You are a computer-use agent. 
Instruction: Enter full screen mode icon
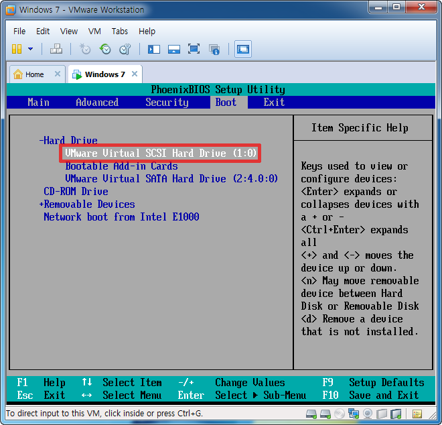tap(194, 49)
